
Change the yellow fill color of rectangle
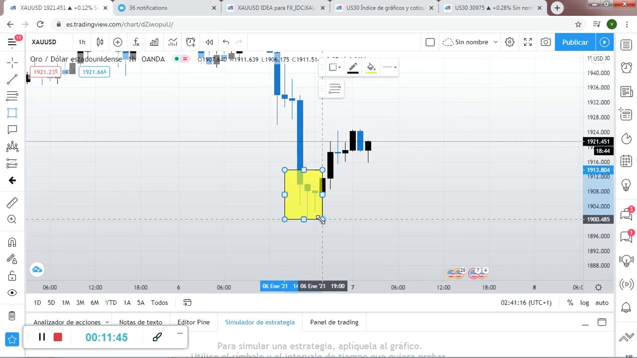coord(371,68)
